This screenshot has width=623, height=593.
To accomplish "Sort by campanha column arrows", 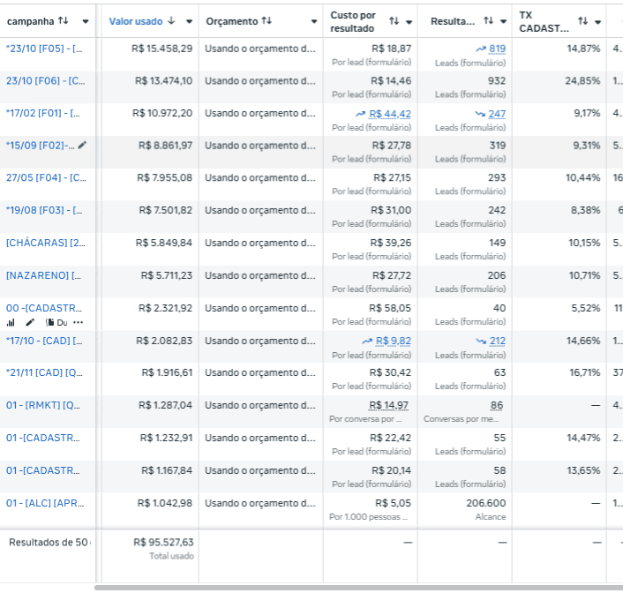I will pyautogui.click(x=63, y=20).
